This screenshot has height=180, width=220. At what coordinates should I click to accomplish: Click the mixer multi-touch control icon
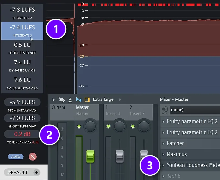tap(62, 100)
